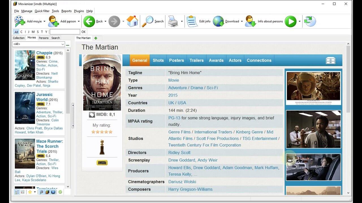
Task: Open the Connections tab
Action: tap(259, 60)
